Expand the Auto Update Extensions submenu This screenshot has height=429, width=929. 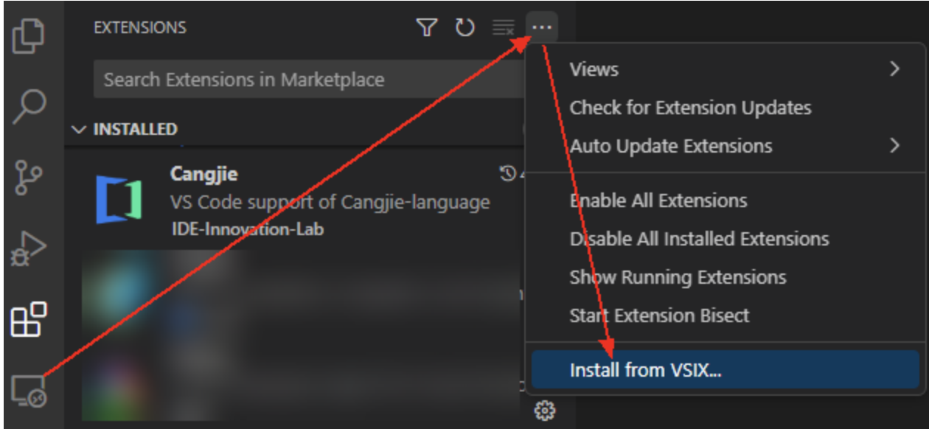[726, 146]
